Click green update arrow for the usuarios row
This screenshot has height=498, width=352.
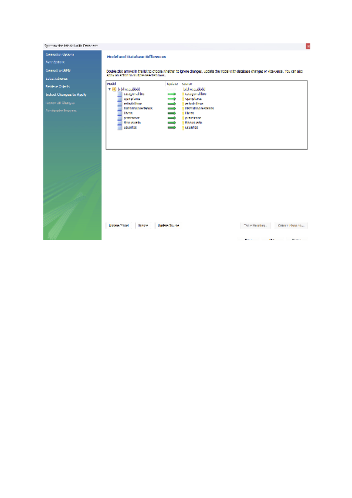pyautogui.click(x=172, y=127)
